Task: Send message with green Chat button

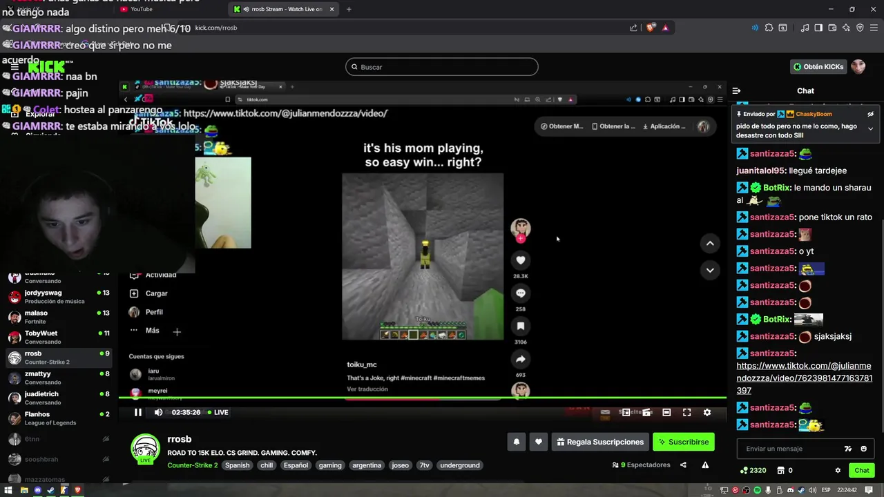Action: [861, 470]
